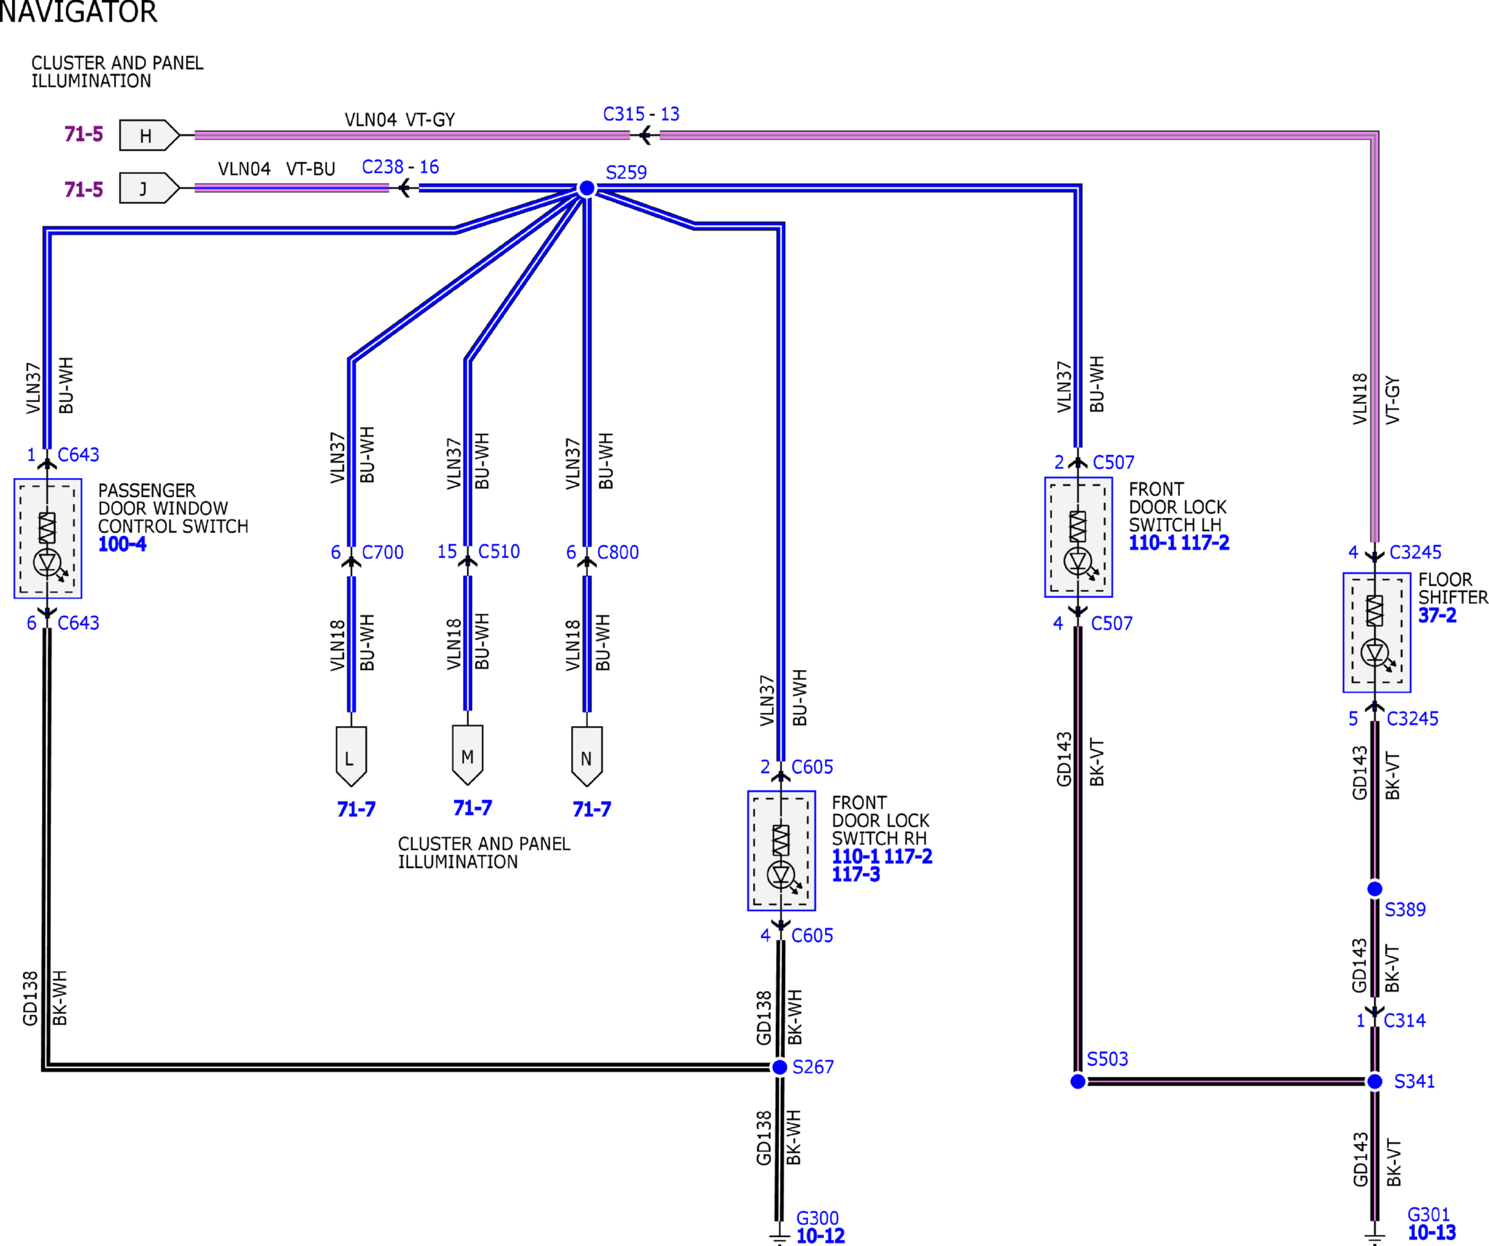Select the floor shifter component symbol
The image size is (1489, 1246).
[x=1376, y=633]
